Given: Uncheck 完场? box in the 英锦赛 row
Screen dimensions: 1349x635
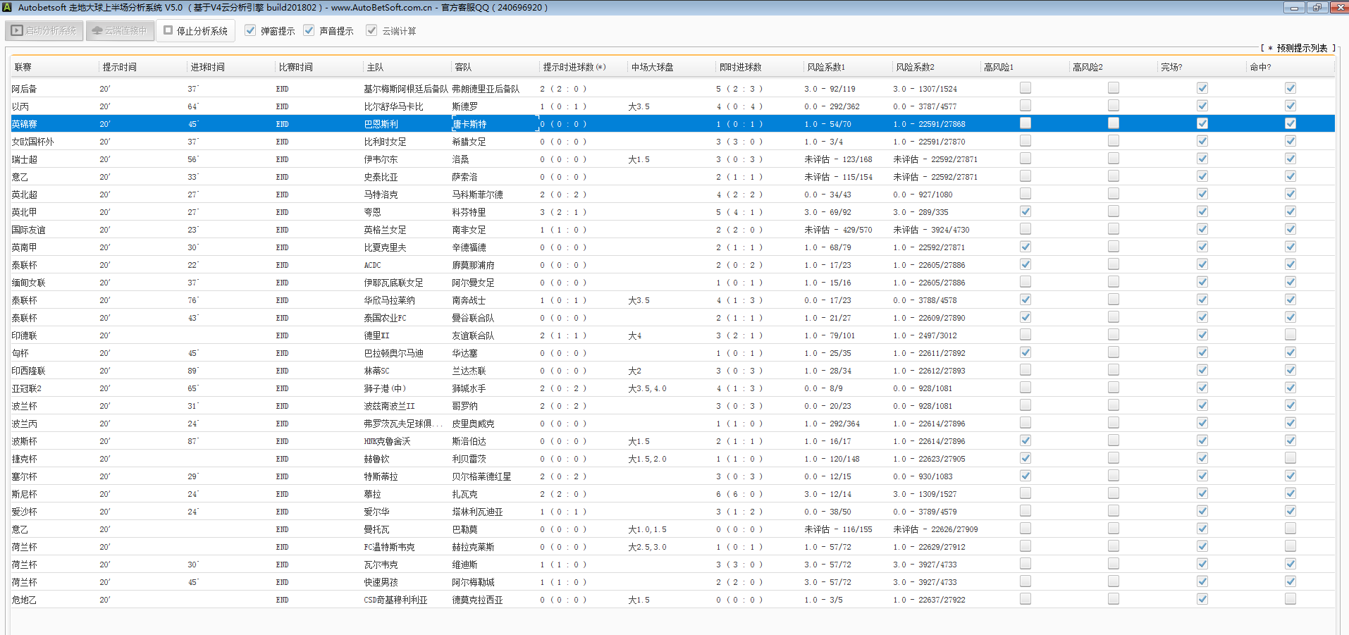Looking at the screenshot, I should tap(1202, 123).
